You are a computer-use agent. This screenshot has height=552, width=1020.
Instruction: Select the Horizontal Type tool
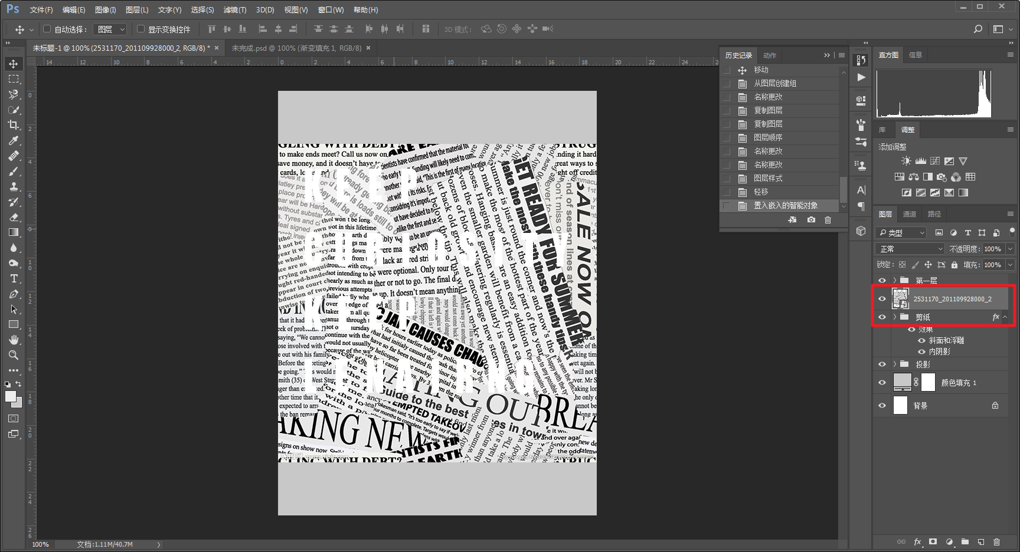point(14,278)
